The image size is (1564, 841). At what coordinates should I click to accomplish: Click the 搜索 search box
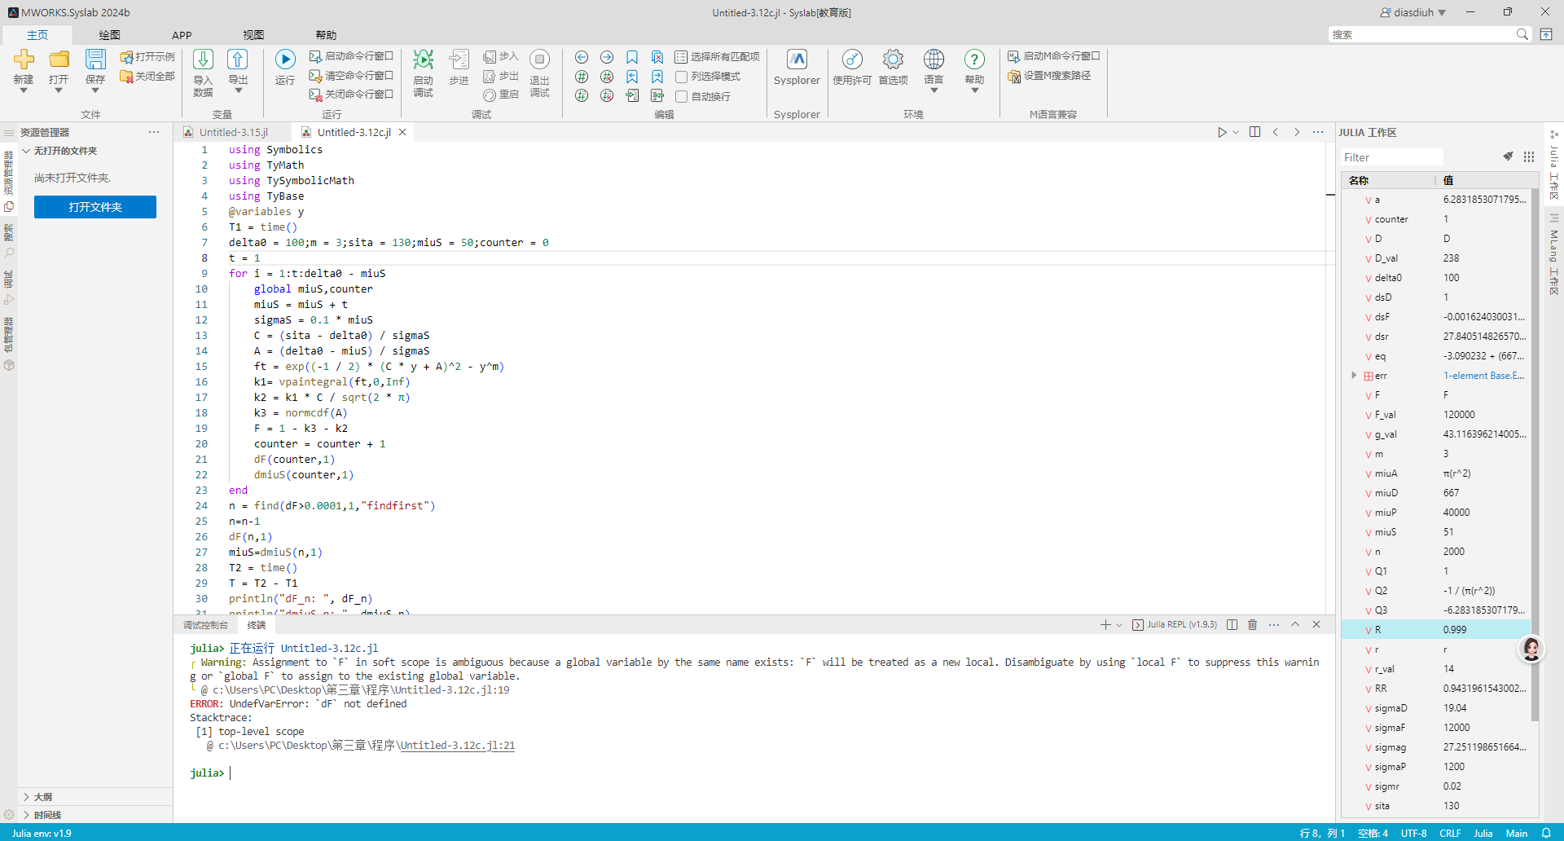(1421, 34)
